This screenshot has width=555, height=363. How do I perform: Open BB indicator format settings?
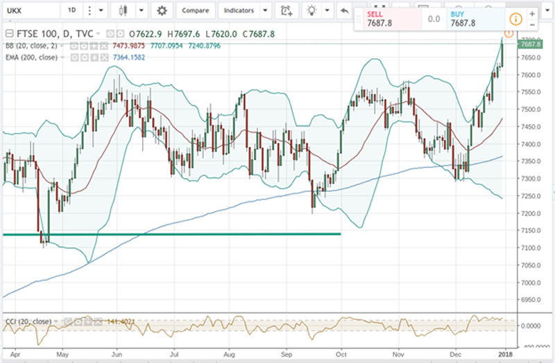84,46
